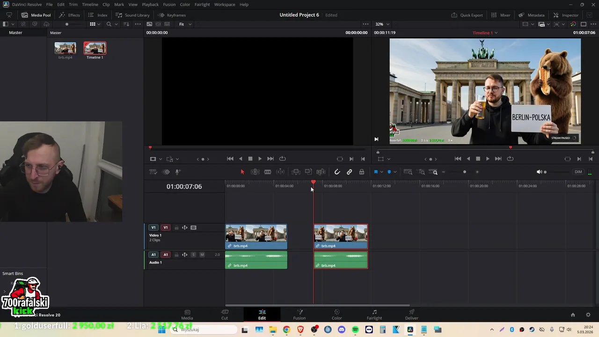Adjust monitor volume slider
The image size is (599, 337).
545,172
